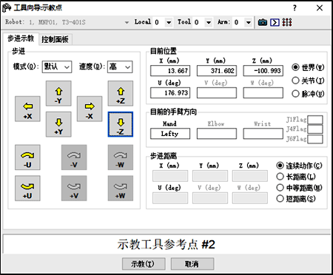333x275 pixels.
Task: Open the 模式(O) mode dropdown
Action: (x=57, y=67)
